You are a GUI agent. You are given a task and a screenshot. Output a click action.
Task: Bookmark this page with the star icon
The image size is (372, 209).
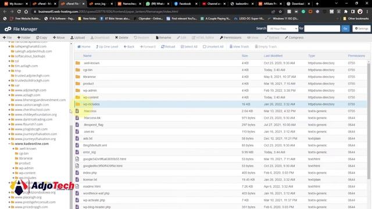click(x=280, y=12)
